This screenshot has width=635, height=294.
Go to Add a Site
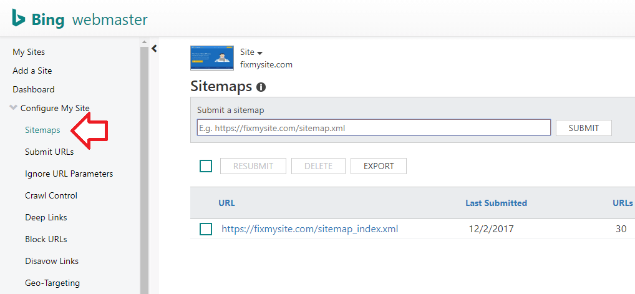(32, 71)
